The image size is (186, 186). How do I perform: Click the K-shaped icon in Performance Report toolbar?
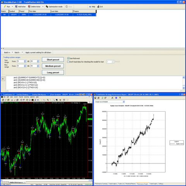tap(112, 98)
